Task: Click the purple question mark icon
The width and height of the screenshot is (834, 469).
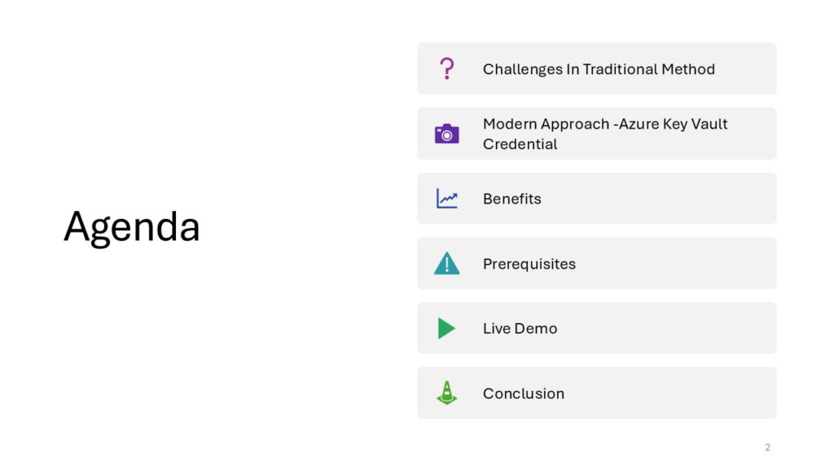Action: coord(447,68)
